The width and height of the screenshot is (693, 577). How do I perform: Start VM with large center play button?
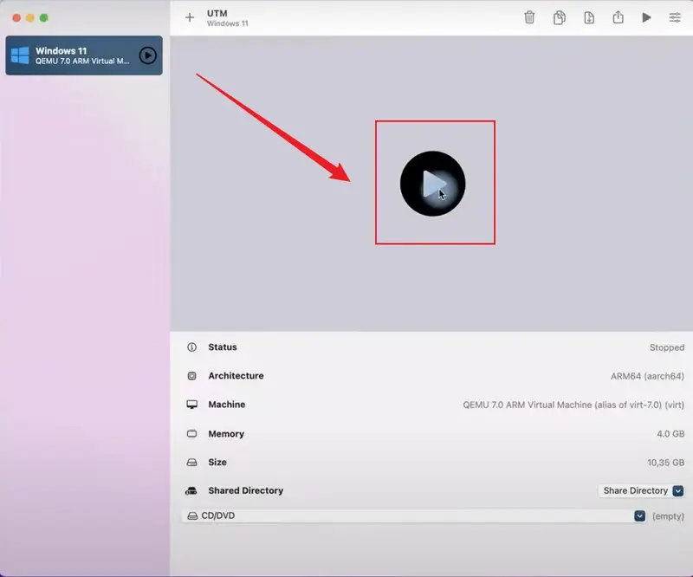(432, 184)
